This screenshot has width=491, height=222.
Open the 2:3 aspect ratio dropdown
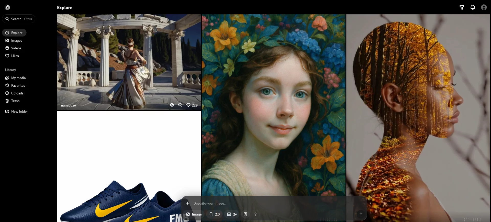(x=215, y=214)
